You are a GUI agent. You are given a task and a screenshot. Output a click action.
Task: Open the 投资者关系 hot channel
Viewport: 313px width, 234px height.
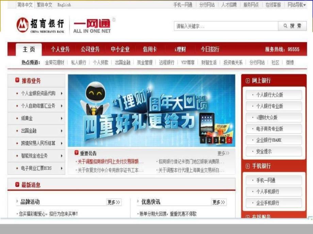point(233,62)
